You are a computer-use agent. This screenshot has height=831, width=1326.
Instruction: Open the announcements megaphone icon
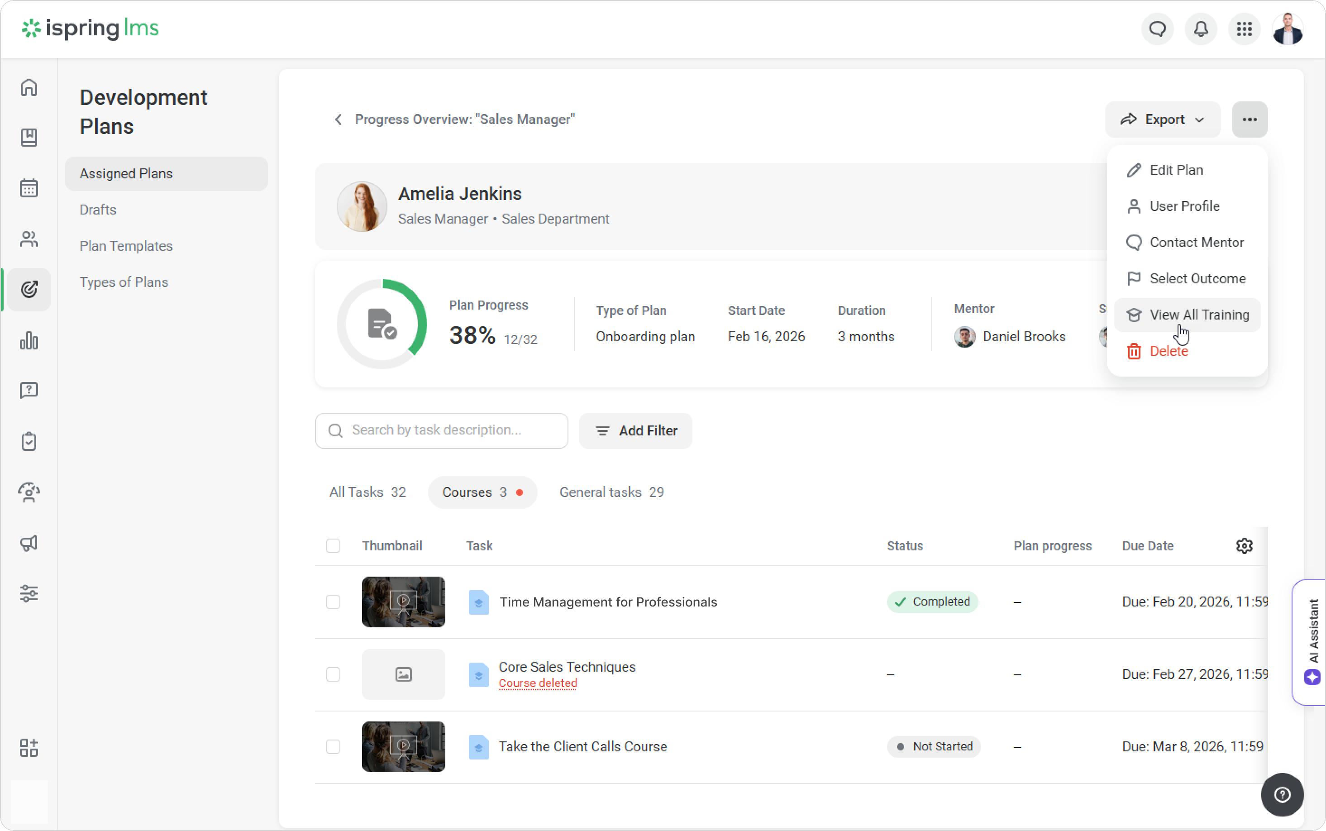point(29,543)
